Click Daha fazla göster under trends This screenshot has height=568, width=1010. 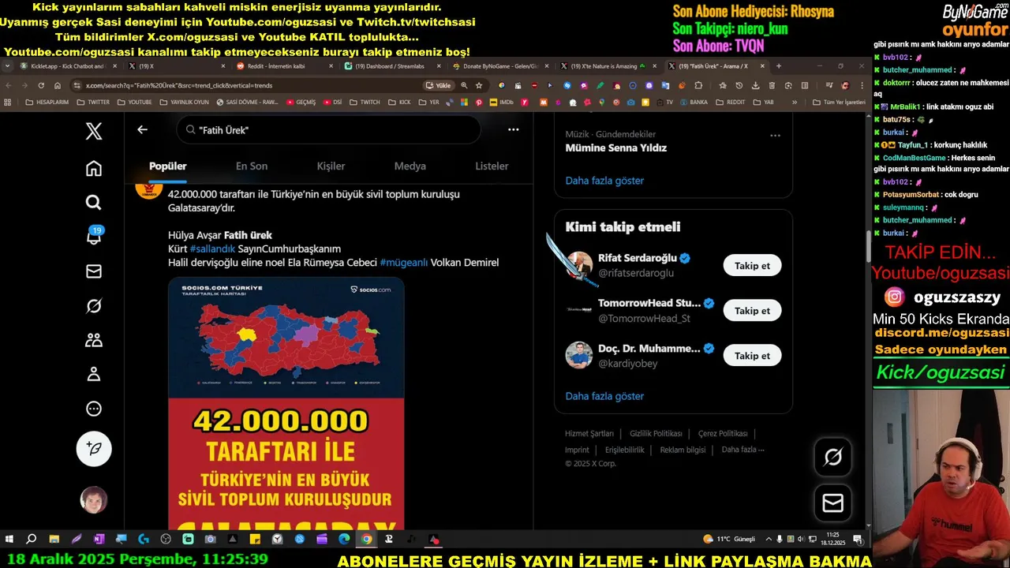point(604,181)
